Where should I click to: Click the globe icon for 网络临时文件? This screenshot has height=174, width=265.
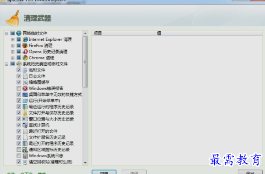point(19,33)
